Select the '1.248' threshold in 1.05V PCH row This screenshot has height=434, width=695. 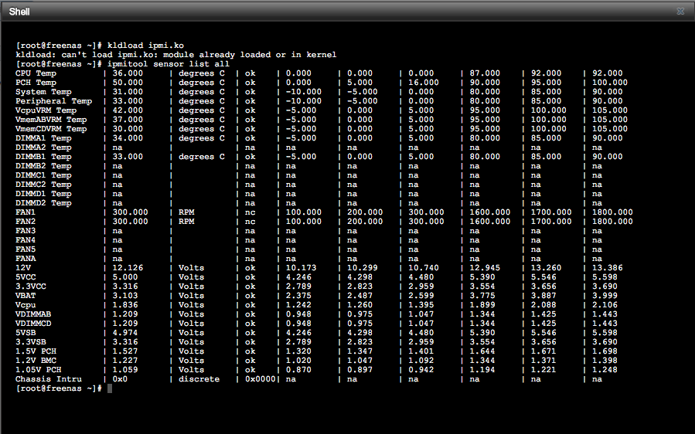(605, 371)
